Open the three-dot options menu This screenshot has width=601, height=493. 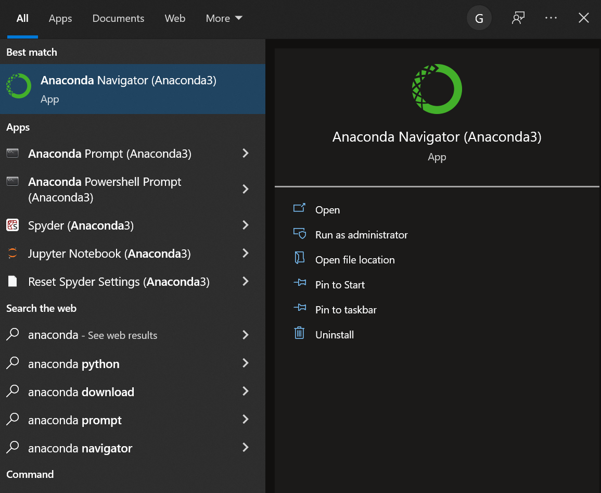551,18
